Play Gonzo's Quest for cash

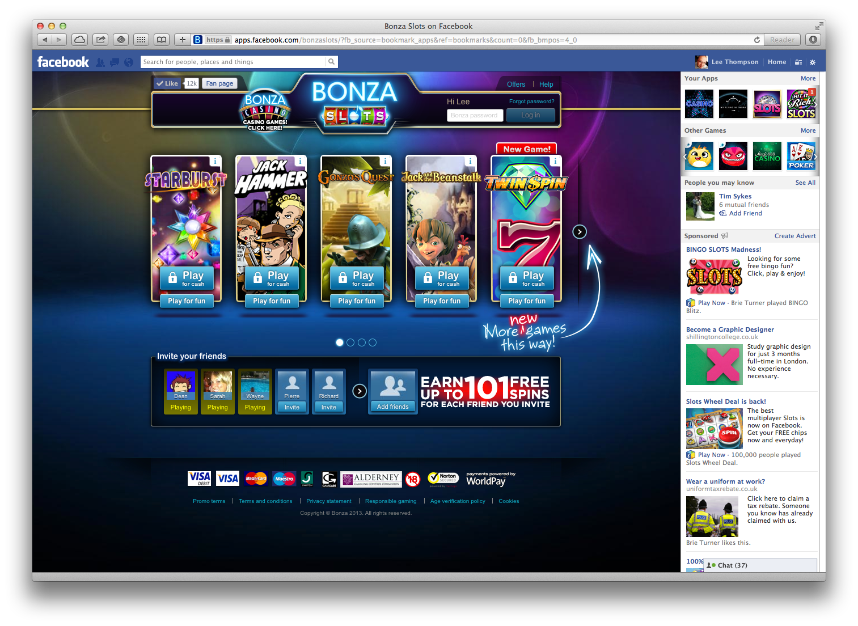357,278
